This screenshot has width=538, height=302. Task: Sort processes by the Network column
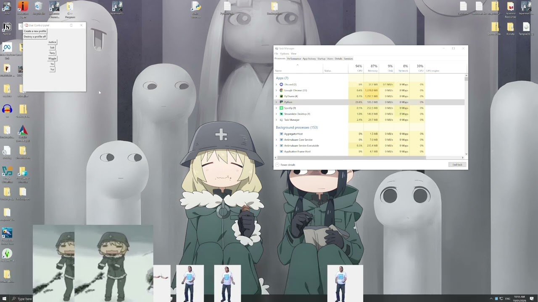pyautogui.click(x=401, y=68)
